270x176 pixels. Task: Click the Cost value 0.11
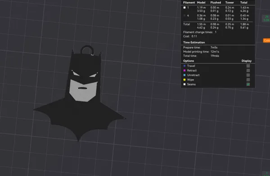click(x=194, y=36)
